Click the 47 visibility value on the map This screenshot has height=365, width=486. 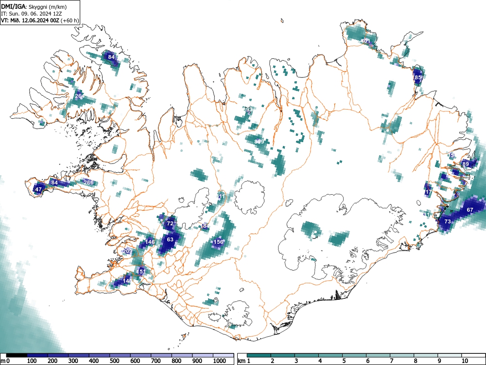click(x=38, y=189)
